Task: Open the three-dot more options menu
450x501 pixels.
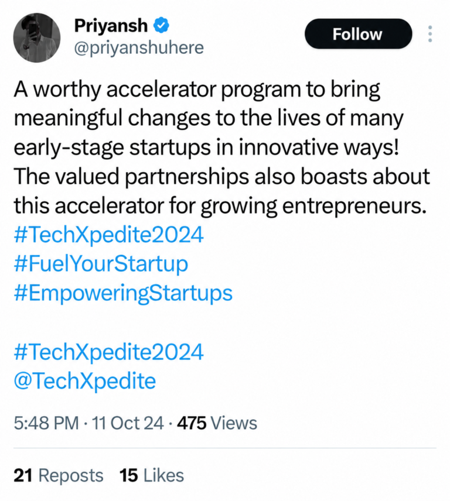Action: (430, 34)
